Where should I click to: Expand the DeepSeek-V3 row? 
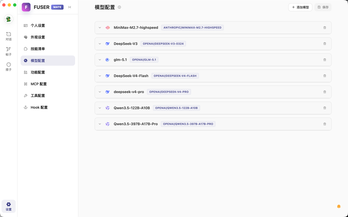click(100, 44)
